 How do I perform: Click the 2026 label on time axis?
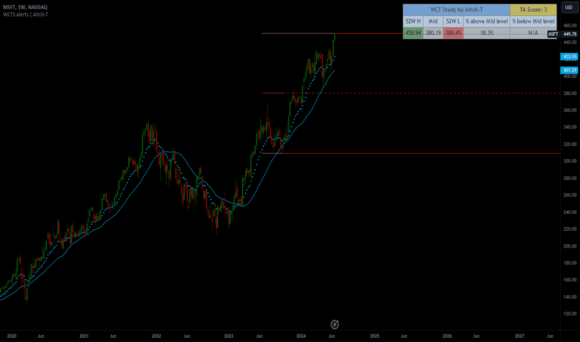click(x=447, y=336)
